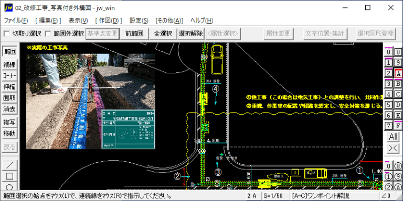The image size is (403, 201).
Task: Open the ファイル(F) menu
Action: point(16,21)
